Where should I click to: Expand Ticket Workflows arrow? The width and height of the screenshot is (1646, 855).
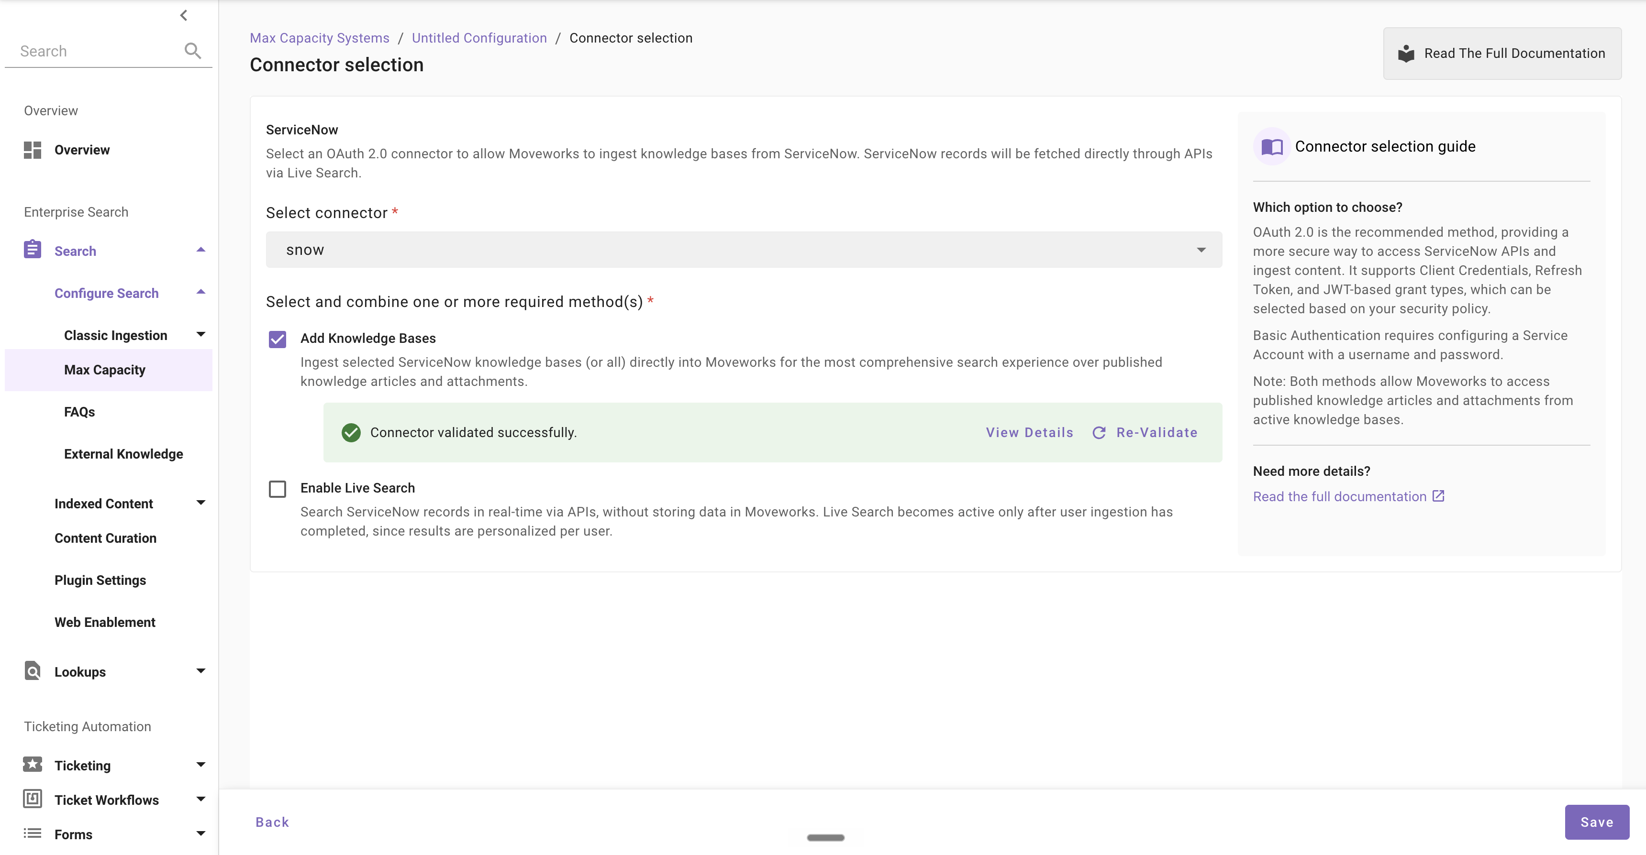[x=200, y=800]
